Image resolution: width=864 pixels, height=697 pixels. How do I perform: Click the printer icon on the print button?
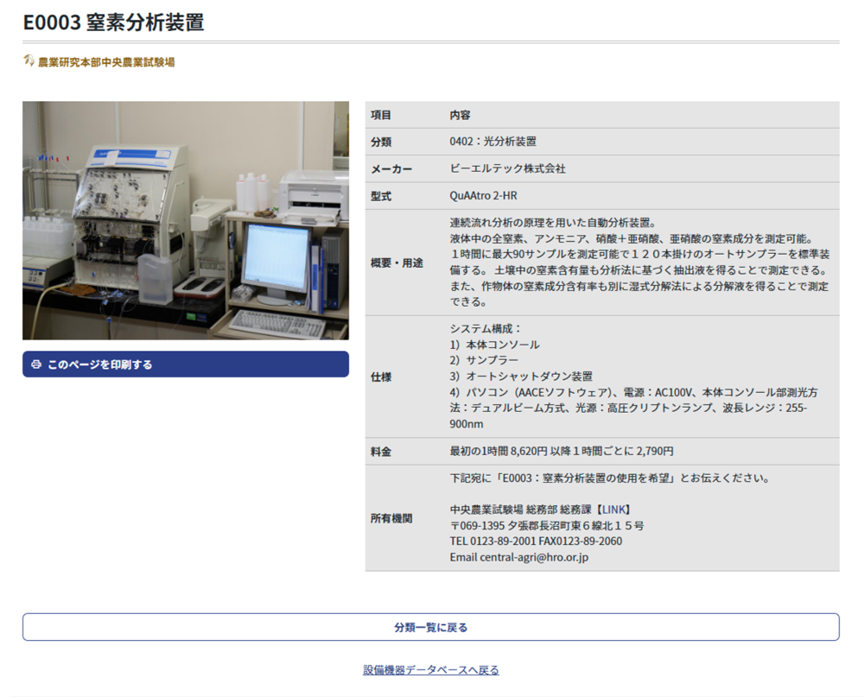(x=36, y=364)
